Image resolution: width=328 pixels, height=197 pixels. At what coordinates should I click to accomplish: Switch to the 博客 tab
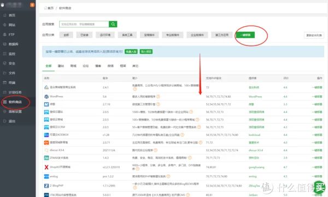coord(98,66)
